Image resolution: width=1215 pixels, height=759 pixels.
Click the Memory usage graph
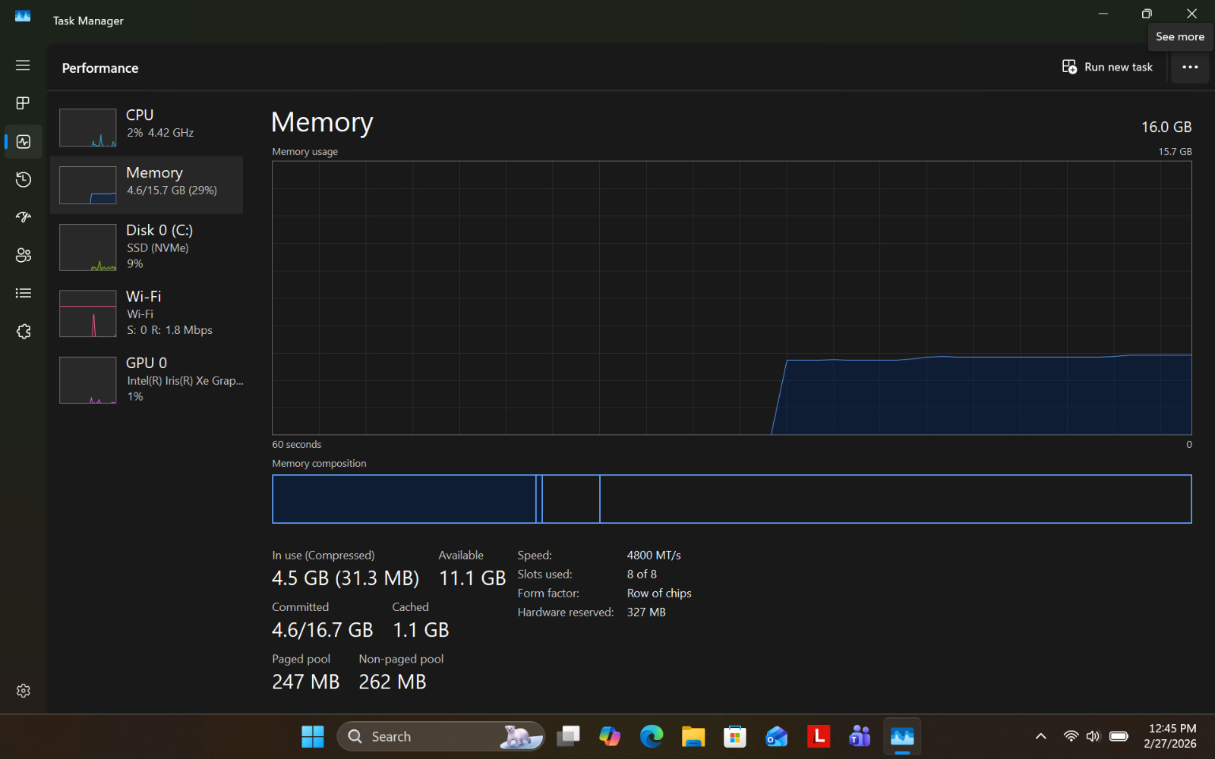(732, 298)
